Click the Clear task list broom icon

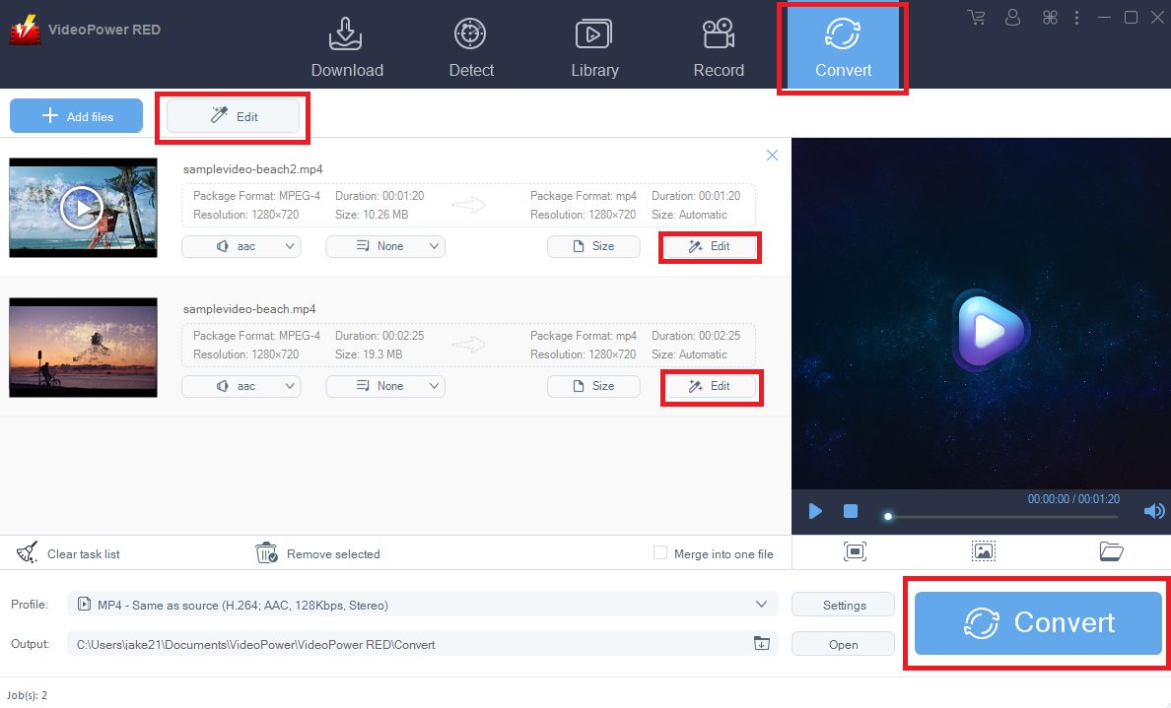(27, 552)
